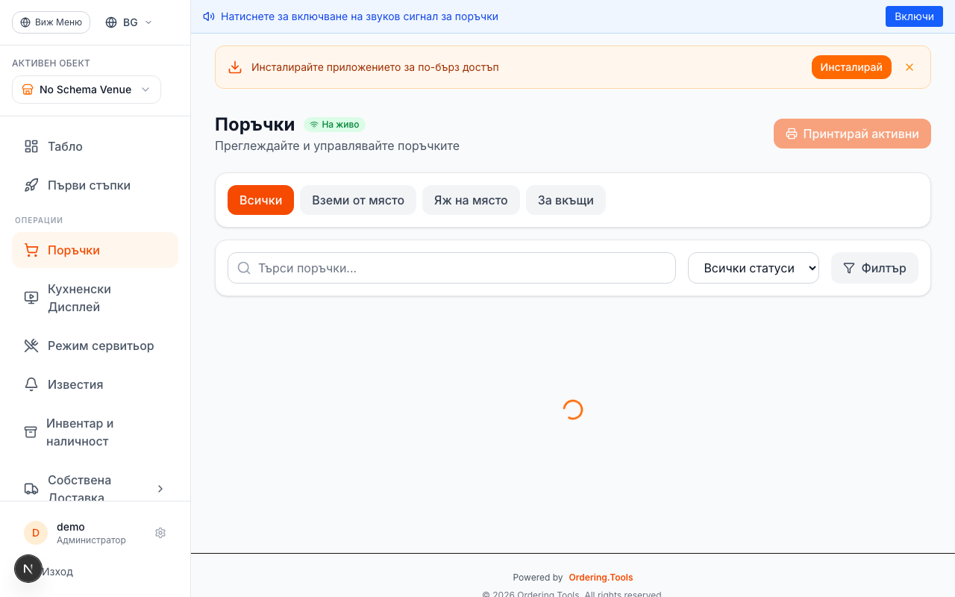Open Известия notifications bell icon
Image resolution: width=955 pixels, height=597 pixels.
coord(31,384)
